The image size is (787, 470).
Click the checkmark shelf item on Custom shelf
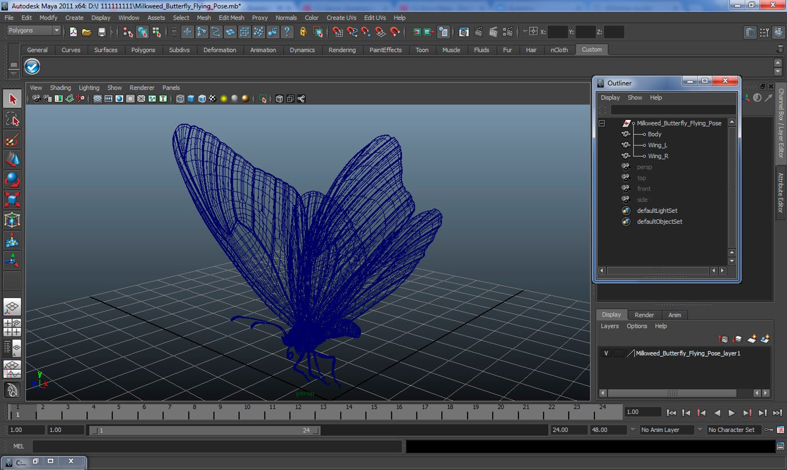[32, 67]
